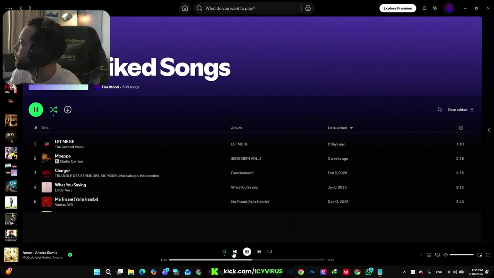Open the user profile avatar menu

coord(449,8)
